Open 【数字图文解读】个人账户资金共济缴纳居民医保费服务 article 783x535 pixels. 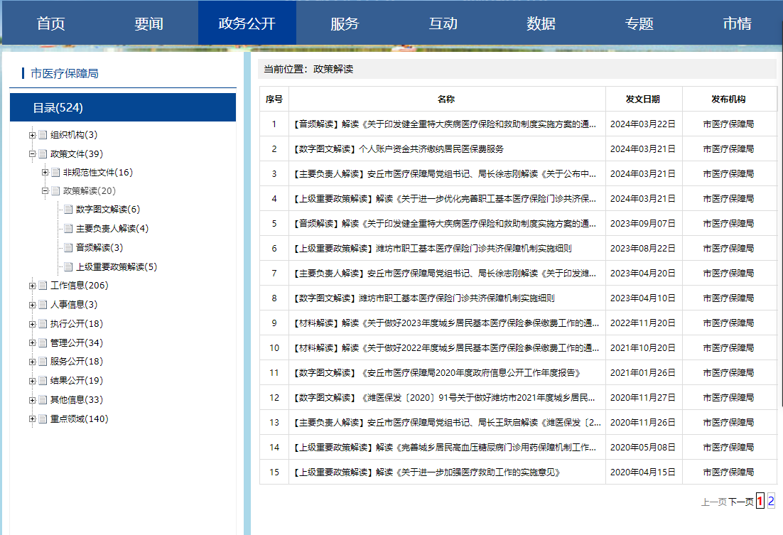pyautogui.click(x=399, y=149)
